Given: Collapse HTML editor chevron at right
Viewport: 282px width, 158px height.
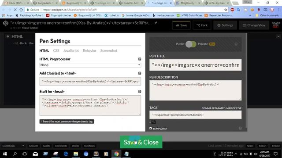Looking at the screenshot, I should click(278, 36).
